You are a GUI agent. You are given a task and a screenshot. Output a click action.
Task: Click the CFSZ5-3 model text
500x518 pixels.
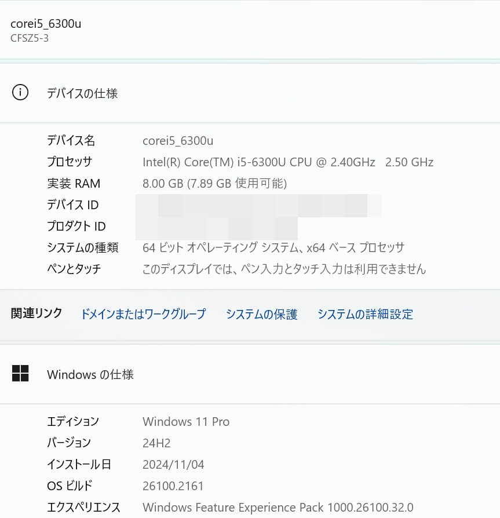(30, 38)
